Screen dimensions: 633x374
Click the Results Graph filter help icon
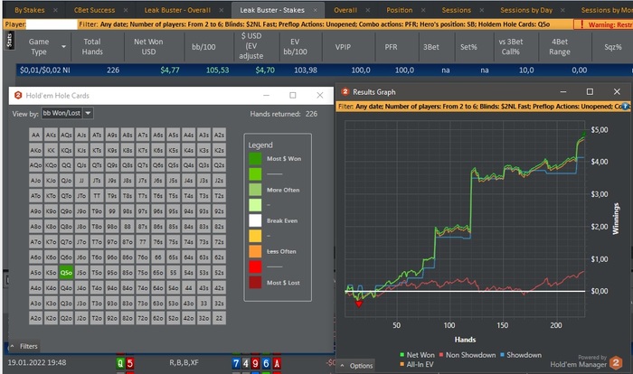tap(626, 107)
